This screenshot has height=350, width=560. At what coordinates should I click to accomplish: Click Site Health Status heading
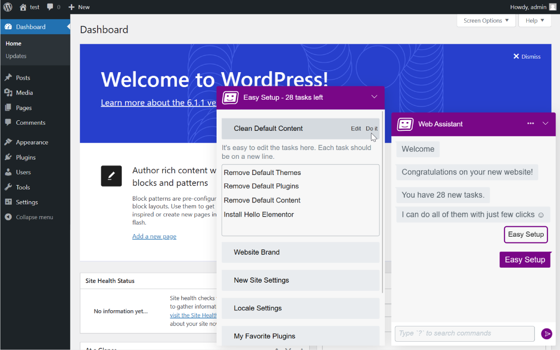point(110,281)
